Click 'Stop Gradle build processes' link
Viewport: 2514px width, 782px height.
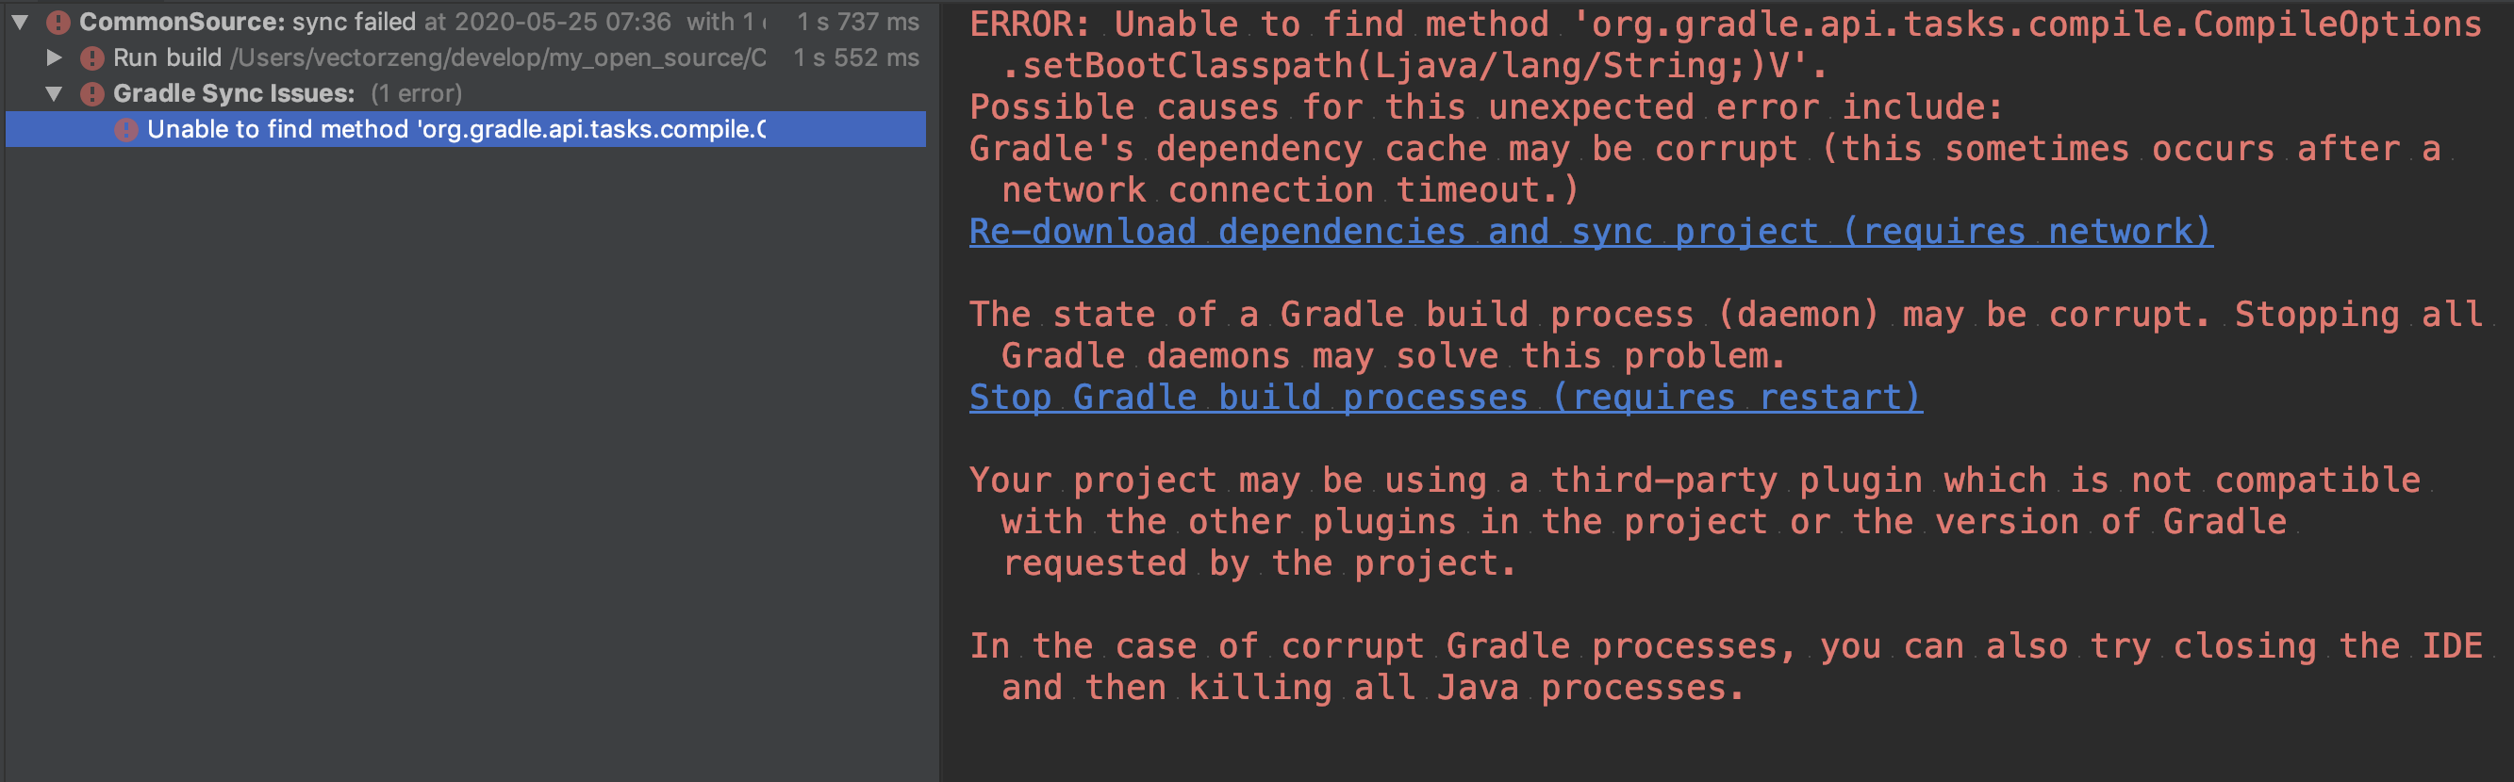[1445, 396]
